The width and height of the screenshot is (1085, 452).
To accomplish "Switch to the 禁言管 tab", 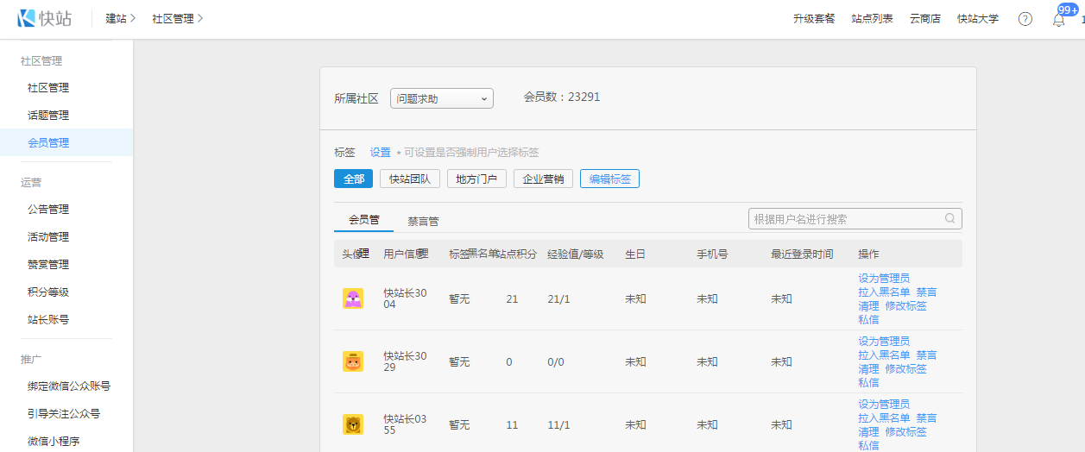I will (423, 221).
